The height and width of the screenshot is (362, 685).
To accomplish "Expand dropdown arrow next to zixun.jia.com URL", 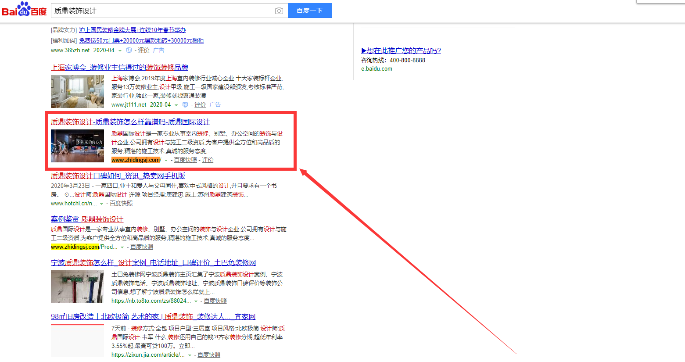I will 190,355.
